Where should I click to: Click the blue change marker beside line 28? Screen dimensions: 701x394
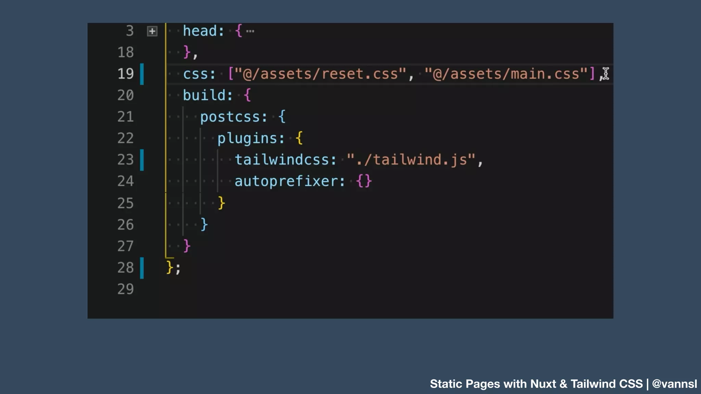coord(142,268)
